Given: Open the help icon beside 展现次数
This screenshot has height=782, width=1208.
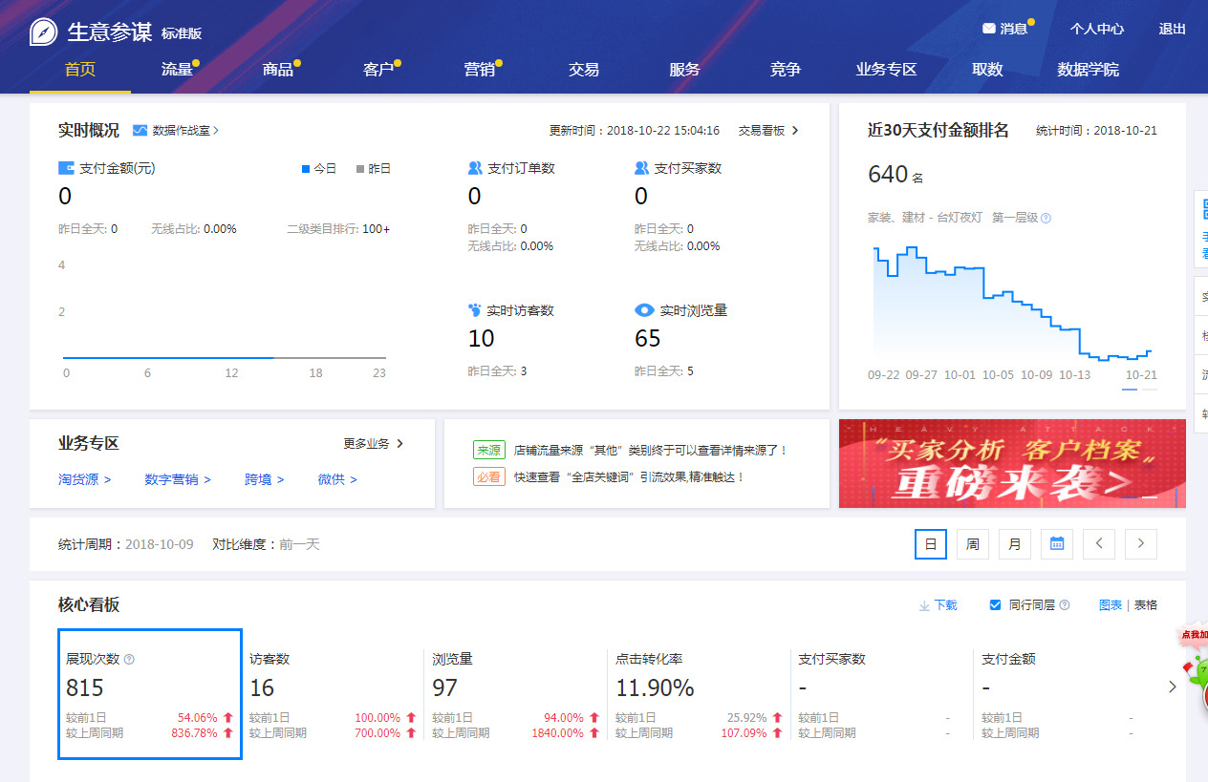Looking at the screenshot, I should coord(131,659).
